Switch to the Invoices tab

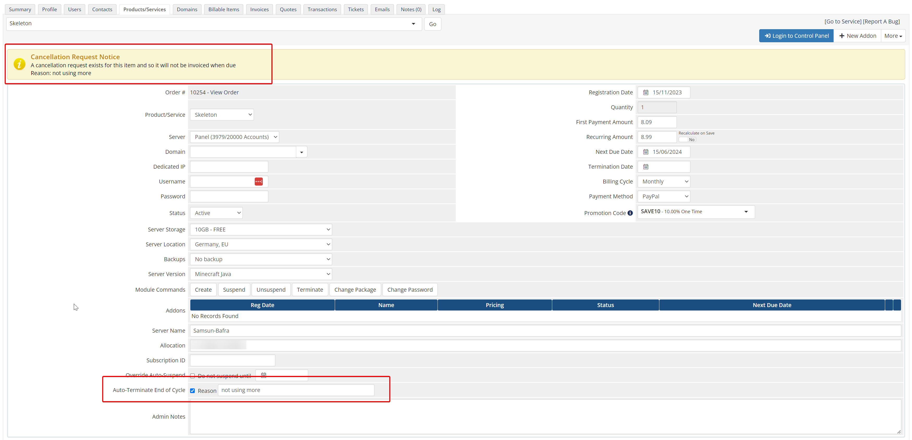tap(259, 10)
